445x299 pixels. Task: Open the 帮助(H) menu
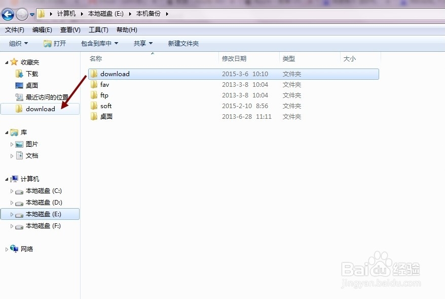(127, 30)
